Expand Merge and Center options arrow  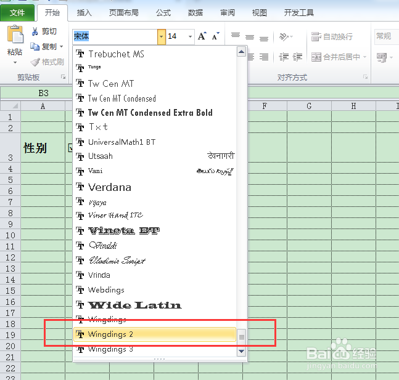tap(364, 57)
